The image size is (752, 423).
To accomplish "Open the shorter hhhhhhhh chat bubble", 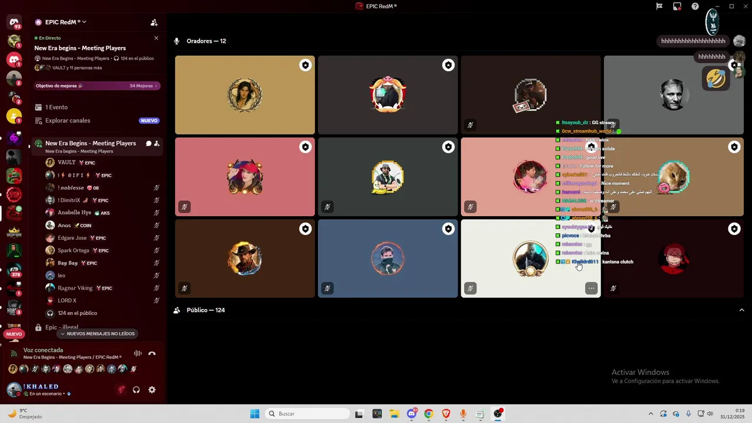I will (712, 56).
